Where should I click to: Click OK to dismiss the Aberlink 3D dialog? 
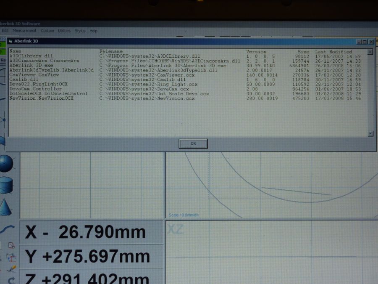click(193, 143)
